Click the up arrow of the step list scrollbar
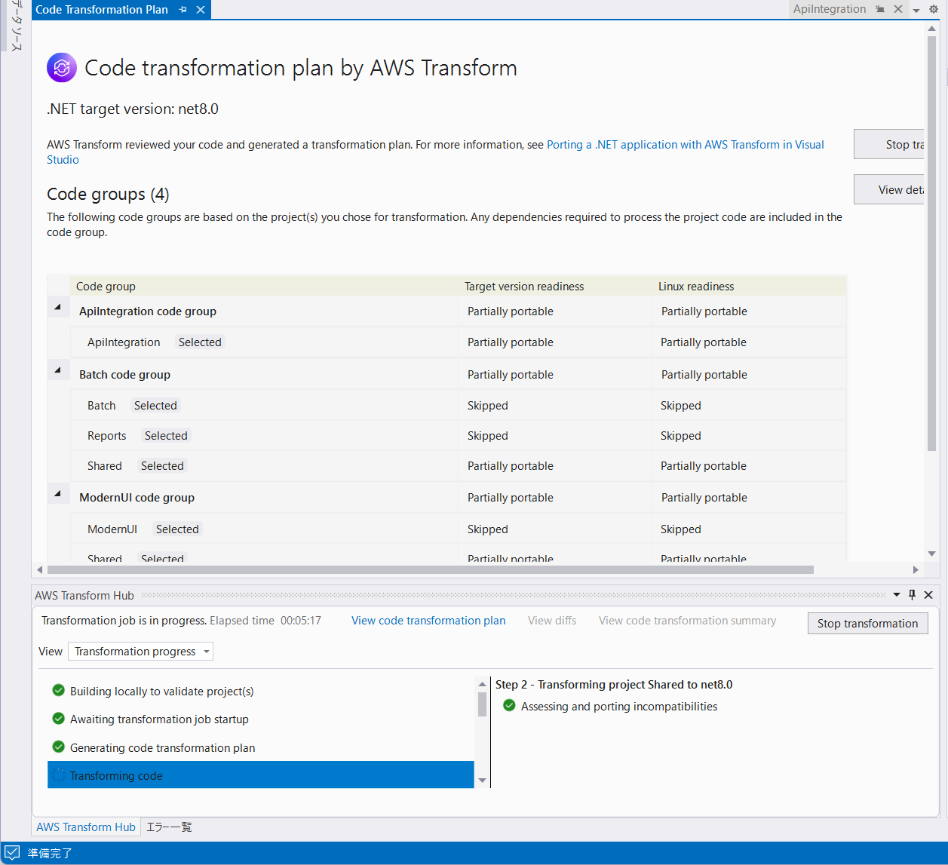This screenshot has width=948, height=865. pos(483,684)
